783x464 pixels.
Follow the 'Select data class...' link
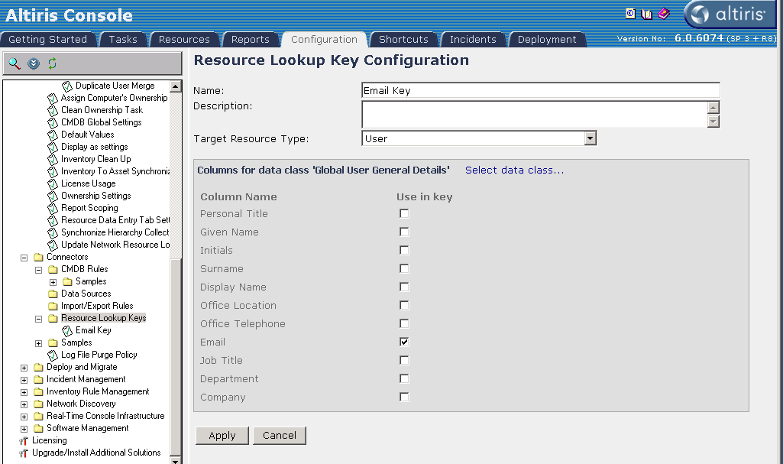coord(514,170)
